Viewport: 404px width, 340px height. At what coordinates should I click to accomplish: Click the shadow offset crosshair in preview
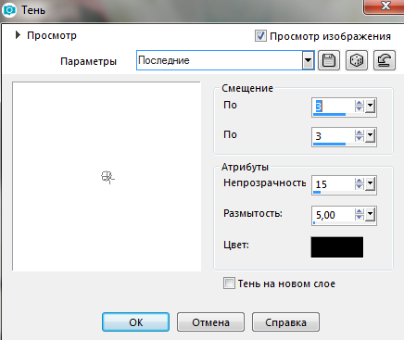click(107, 177)
